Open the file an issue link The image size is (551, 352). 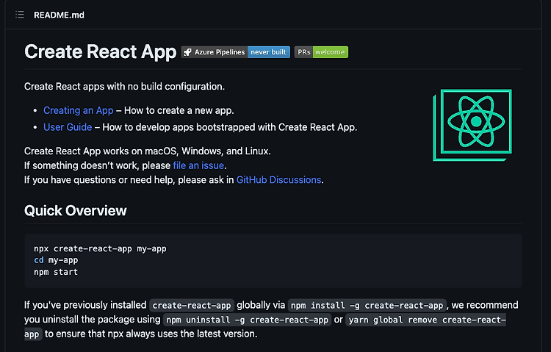click(198, 165)
